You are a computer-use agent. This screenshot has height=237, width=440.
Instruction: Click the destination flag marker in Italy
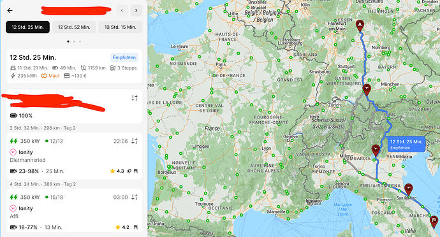point(434,222)
